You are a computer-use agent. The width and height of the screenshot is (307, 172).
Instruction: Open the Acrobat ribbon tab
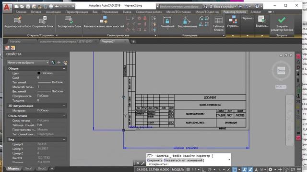coord(256,12)
